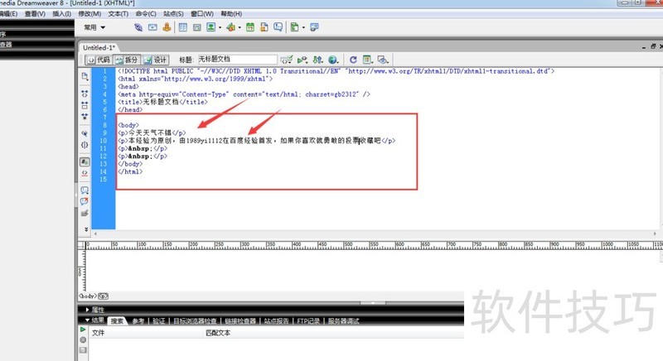663x361 pixels.
Task: Click Expand All coding icon
Action: (85, 117)
